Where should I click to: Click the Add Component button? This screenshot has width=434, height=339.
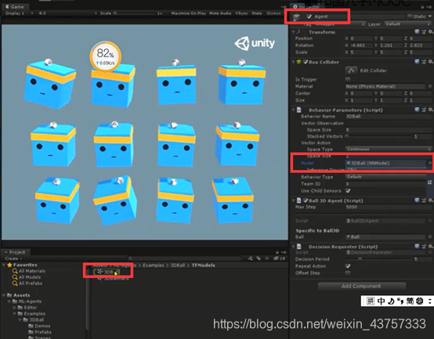361,287
